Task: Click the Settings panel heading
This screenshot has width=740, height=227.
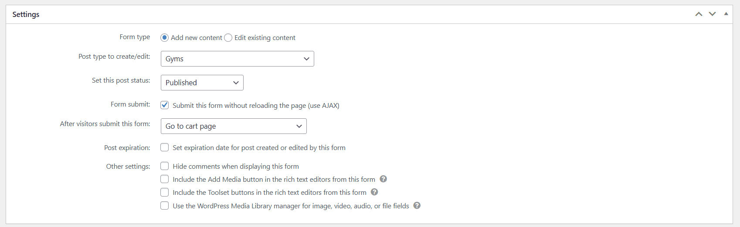Action: point(26,14)
